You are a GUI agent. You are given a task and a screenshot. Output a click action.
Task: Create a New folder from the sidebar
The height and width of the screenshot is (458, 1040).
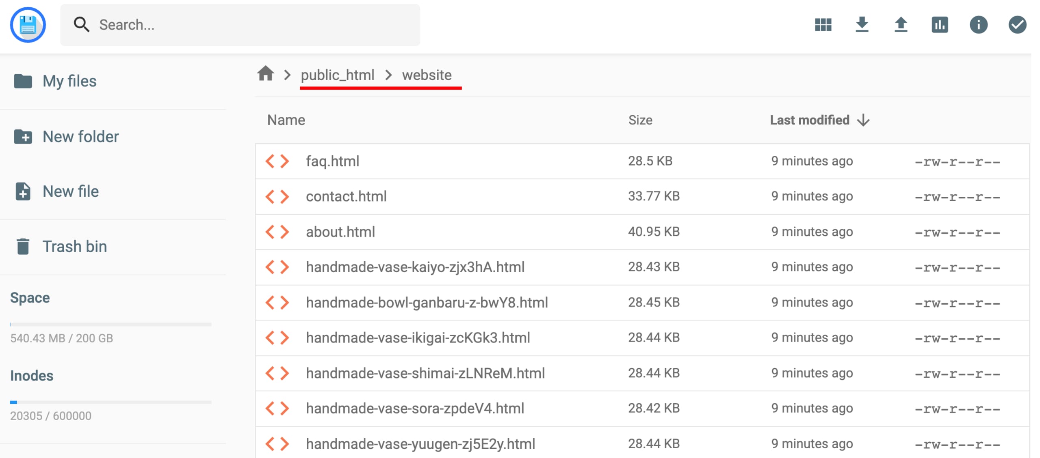81,136
